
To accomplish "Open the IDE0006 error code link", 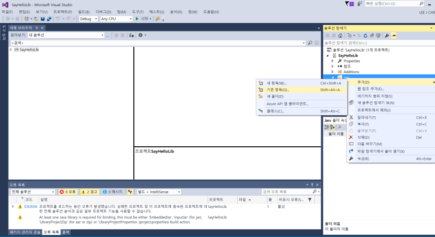I will coord(31,206).
